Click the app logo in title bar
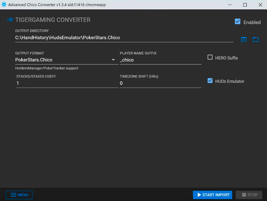This screenshot has width=267, height=201. [x=4, y=5]
